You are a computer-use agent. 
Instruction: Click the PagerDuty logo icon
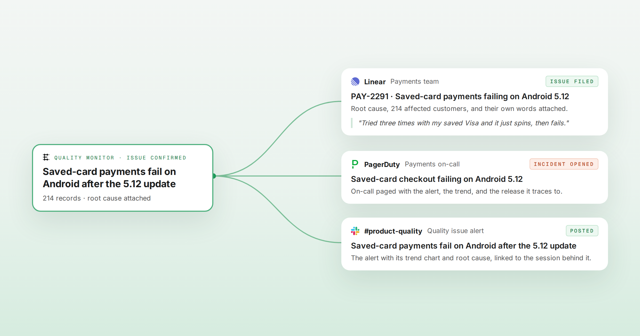coord(355,164)
